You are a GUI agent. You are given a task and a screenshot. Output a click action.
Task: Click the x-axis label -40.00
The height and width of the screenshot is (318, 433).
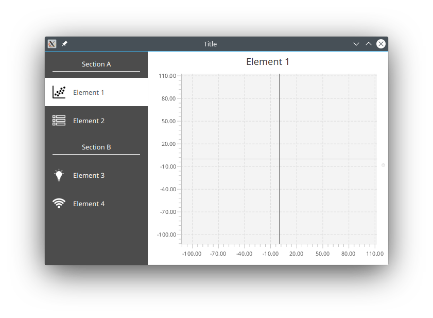tap(244, 254)
